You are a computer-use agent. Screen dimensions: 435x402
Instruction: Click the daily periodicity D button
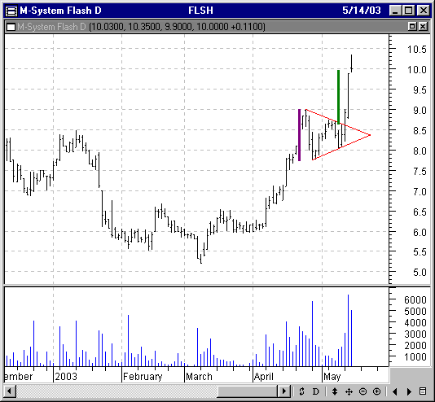coord(315,391)
